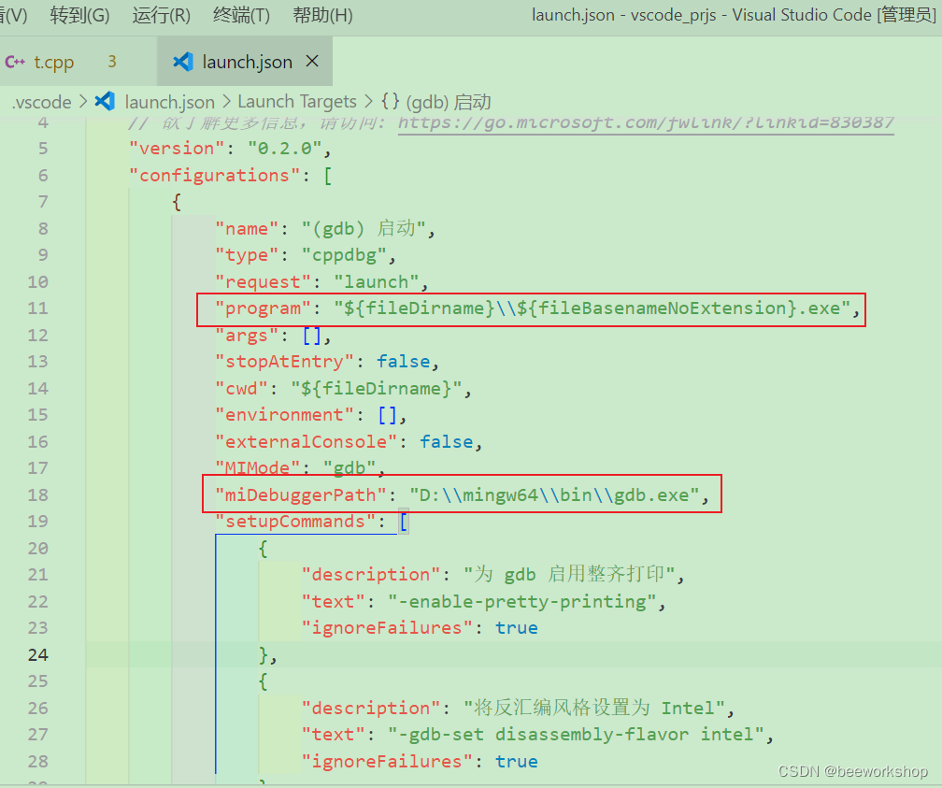
Task: Click the braces icon in breadcrumb
Action: tap(391, 101)
